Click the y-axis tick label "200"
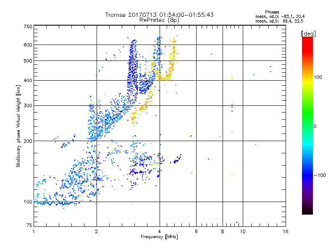 pos(28,141)
